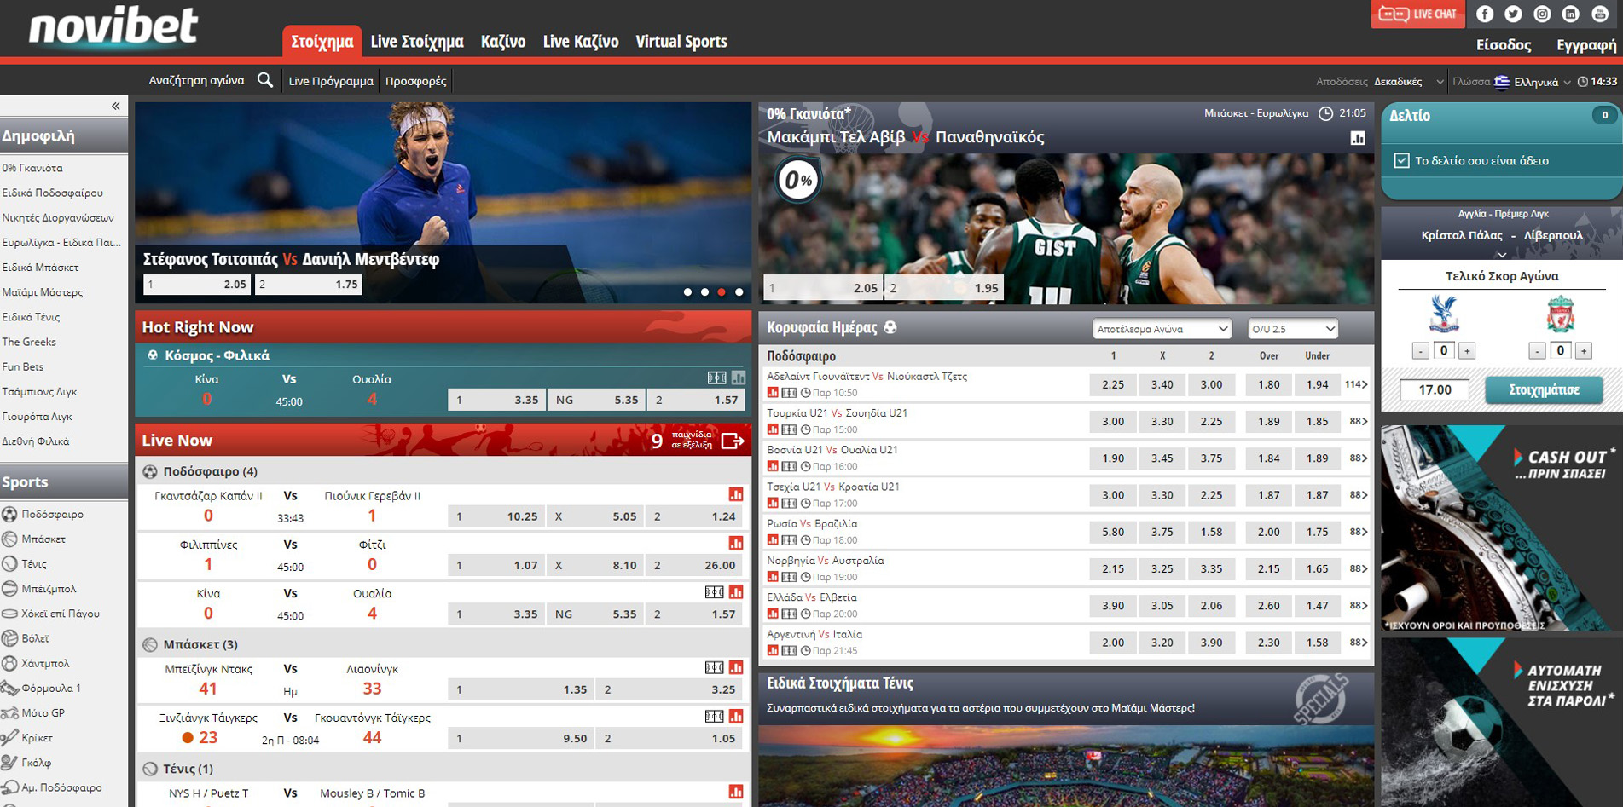Click the Εγγραφή registration link
The image size is (1623, 807).
[1585, 45]
